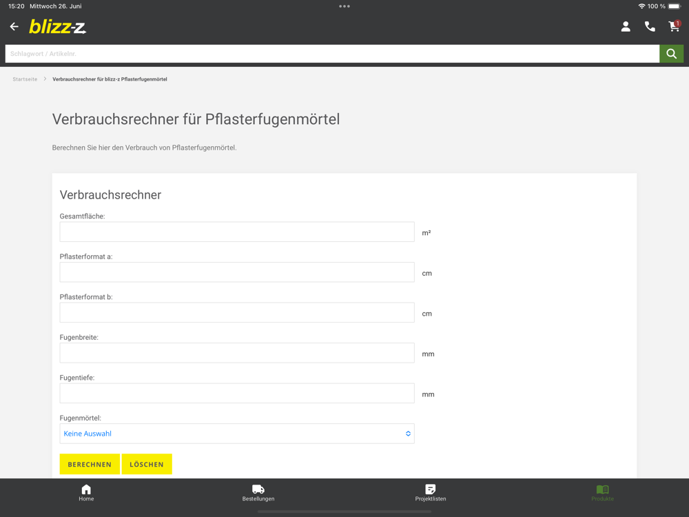Image resolution: width=689 pixels, height=517 pixels.
Task: Tap the Wi-Fi status icon
Action: (641, 6)
